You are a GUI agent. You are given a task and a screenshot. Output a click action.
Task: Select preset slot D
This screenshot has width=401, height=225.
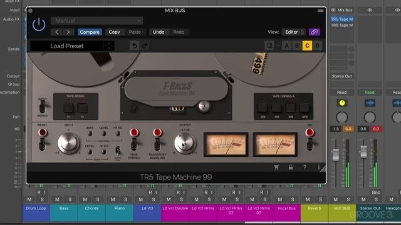(318, 46)
